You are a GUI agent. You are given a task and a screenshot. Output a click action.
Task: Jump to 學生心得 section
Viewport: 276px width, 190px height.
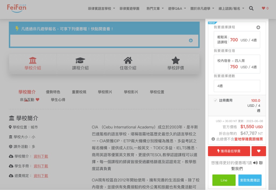(58, 100)
